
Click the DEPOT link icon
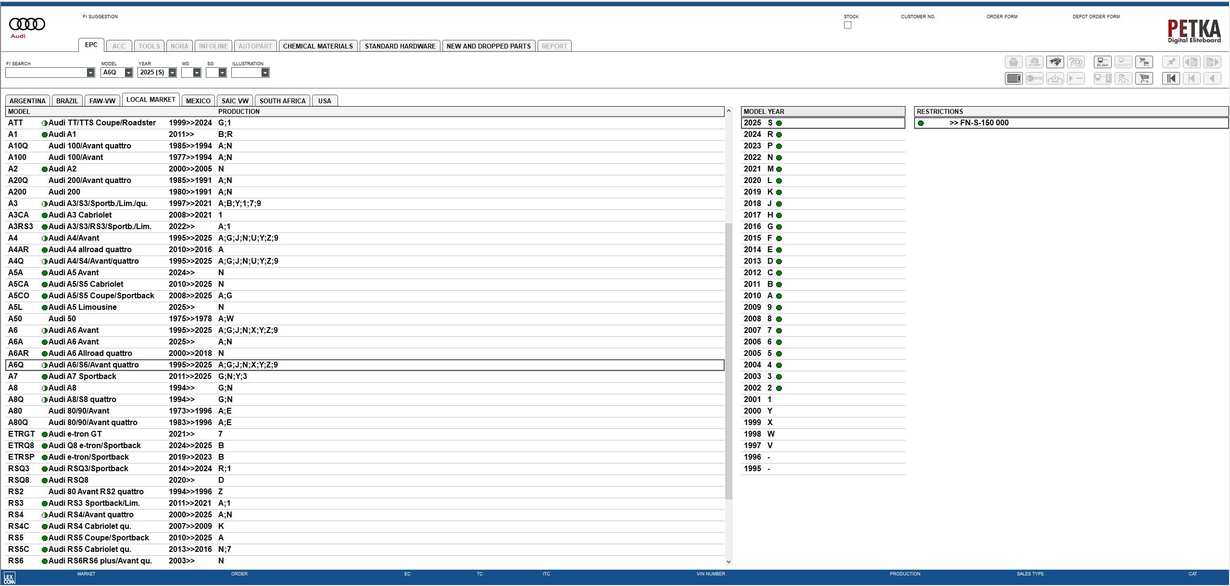[x=1123, y=62]
